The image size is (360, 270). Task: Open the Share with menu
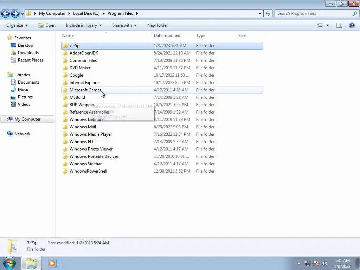pos(124,25)
